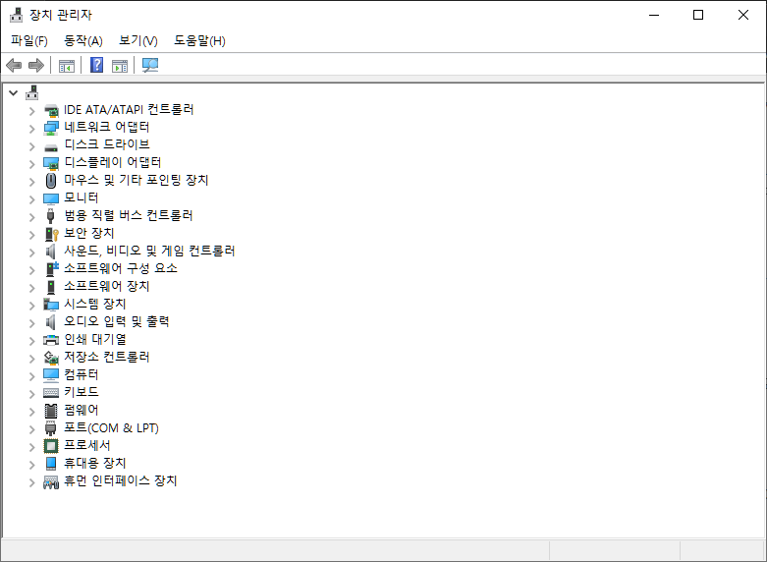Click the software components icon
Screen dimensions: 767x562
[52, 269]
